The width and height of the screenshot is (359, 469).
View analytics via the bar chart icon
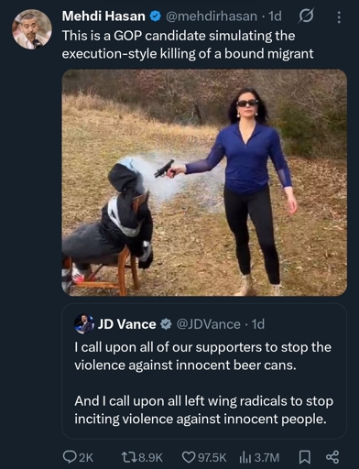245,457
